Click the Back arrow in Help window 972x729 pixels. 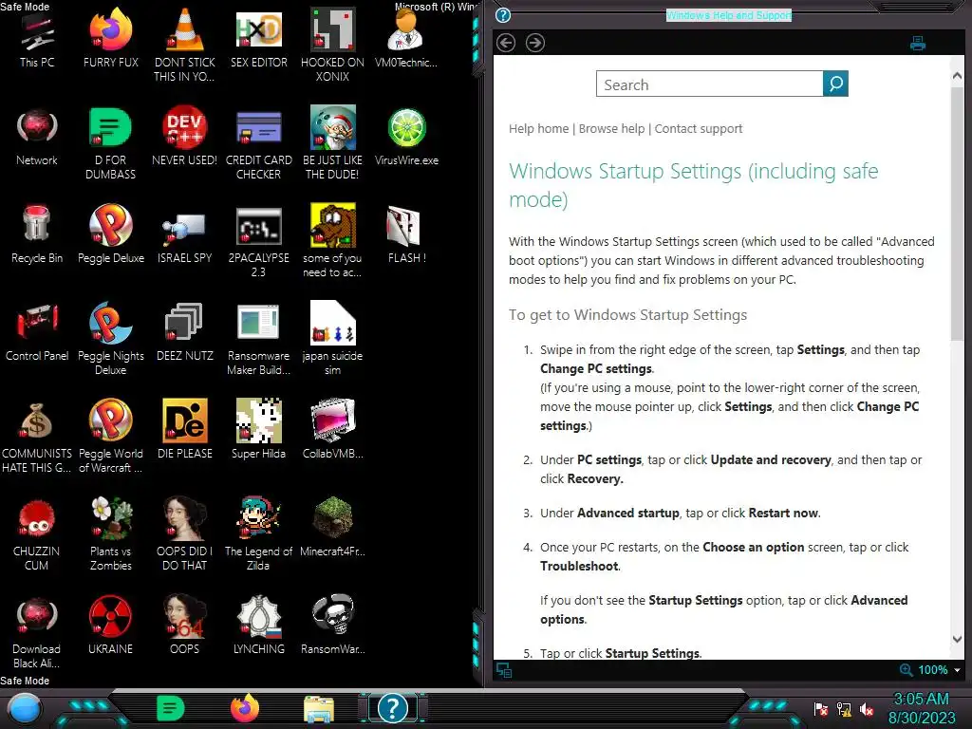[506, 43]
